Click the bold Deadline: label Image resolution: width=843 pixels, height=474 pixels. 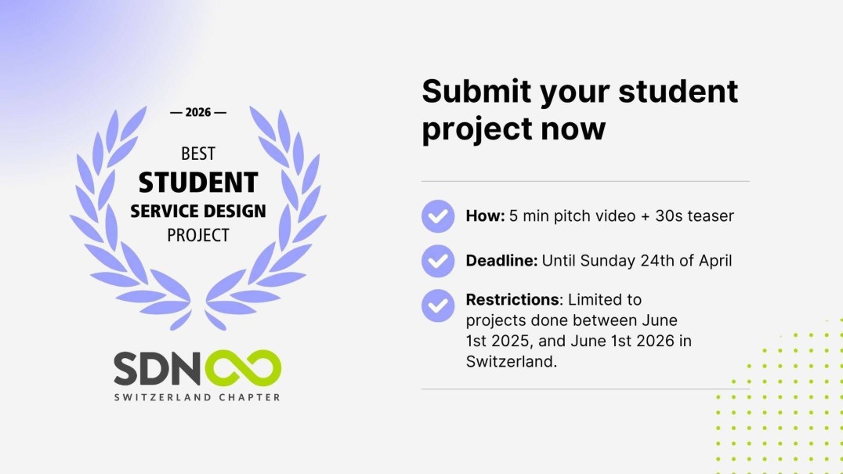(x=501, y=261)
